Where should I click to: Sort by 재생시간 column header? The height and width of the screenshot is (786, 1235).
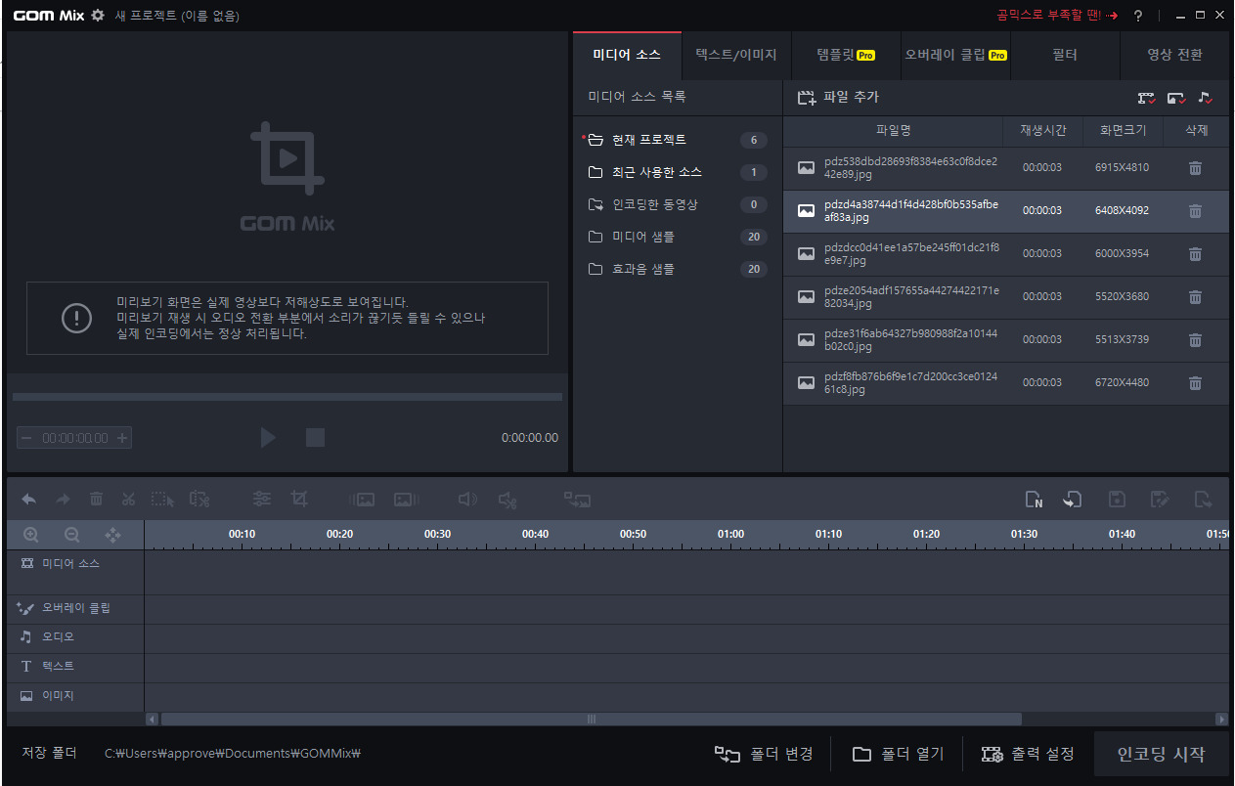pyautogui.click(x=1043, y=131)
